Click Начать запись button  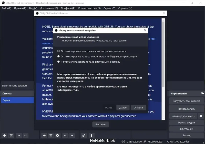click(x=187, y=109)
